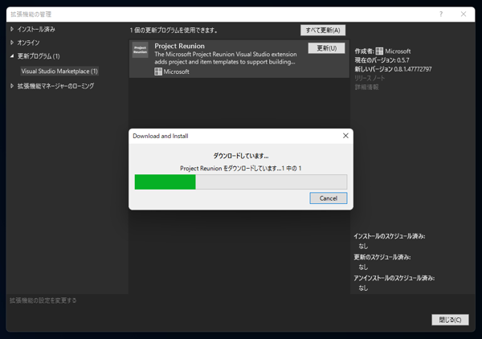The width and height of the screenshot is (482, 339).
Task: Click the Download and Install title text
Action: (x=161, y=136)
